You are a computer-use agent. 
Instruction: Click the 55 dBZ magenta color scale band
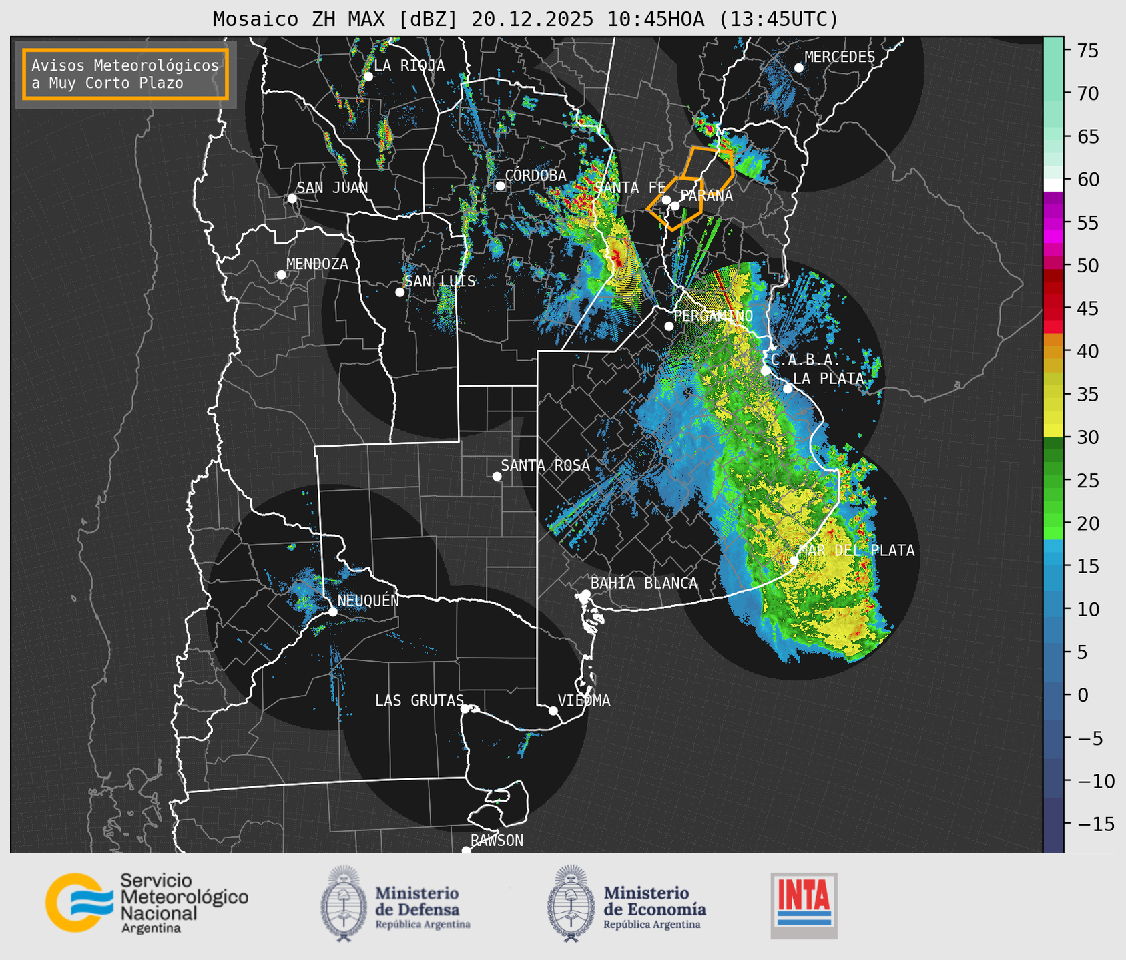click(1053, 223)
